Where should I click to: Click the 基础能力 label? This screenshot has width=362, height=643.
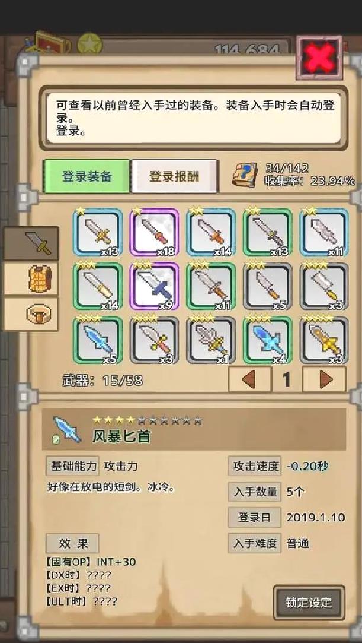click(x=72, y=466)
